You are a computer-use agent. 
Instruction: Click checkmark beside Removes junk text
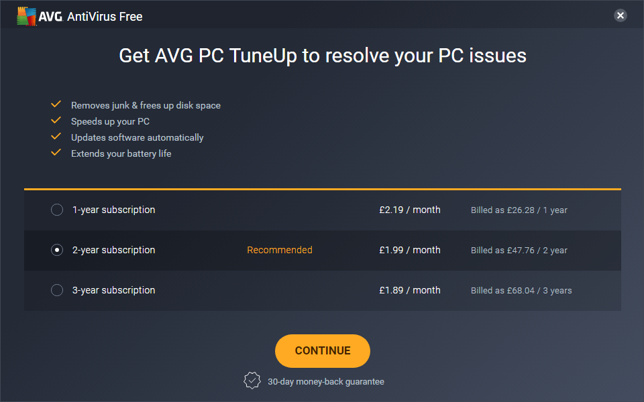point(56,105)
